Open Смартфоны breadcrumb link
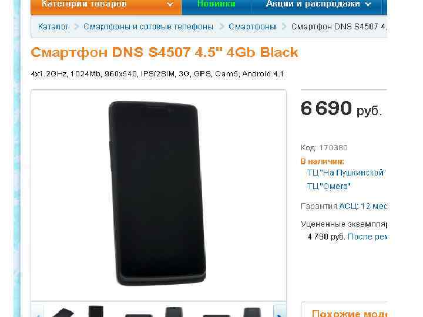423x317 pixels. [x=252, y=26]
